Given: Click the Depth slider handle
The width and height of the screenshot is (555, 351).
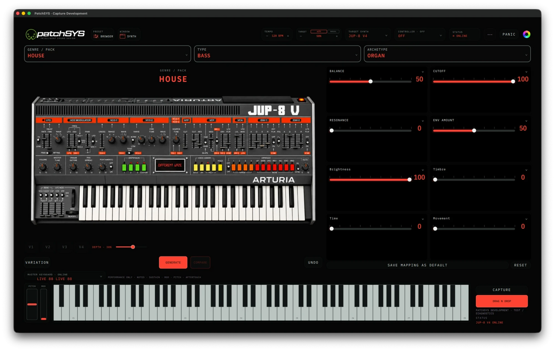Looking at the screenshot, I should [x=133, y=247].
